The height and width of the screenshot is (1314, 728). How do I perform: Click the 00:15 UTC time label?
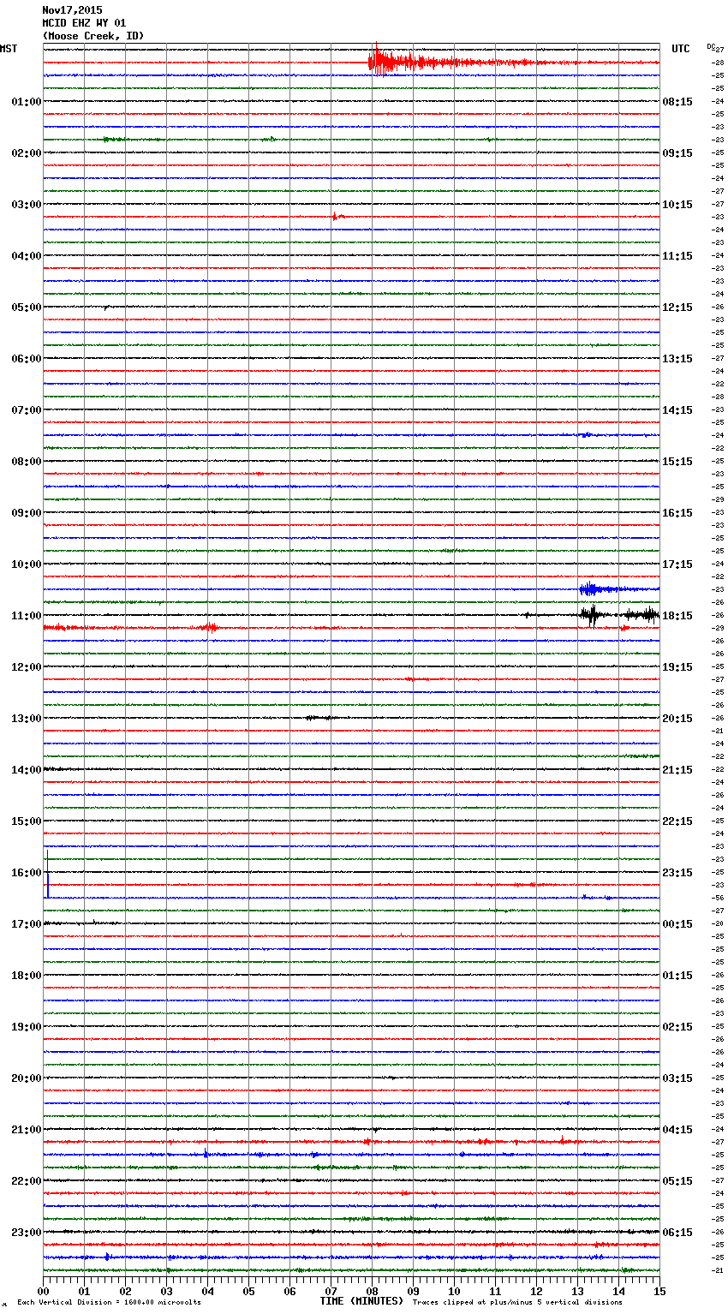click(x=677, y=924)
